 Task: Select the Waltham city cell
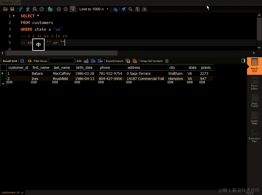pyautogui.click(x=177, y=74)
